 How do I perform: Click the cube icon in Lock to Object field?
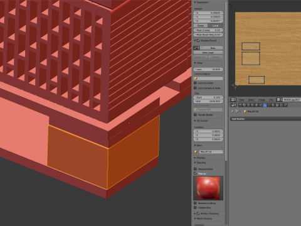(196, 78)
